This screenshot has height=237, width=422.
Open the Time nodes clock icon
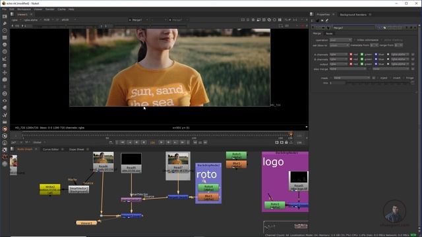5,30
